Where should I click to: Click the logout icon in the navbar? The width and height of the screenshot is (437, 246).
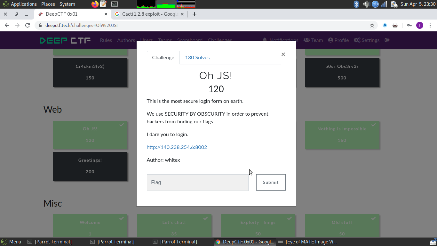click(387, 40)
